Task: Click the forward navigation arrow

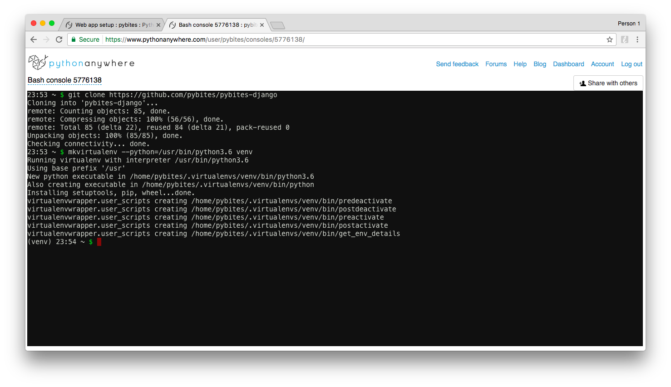Action: [x=46, y=39]
